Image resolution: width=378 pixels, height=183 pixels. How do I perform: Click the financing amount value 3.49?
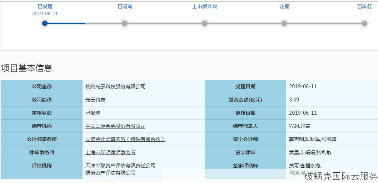point(294,99)
